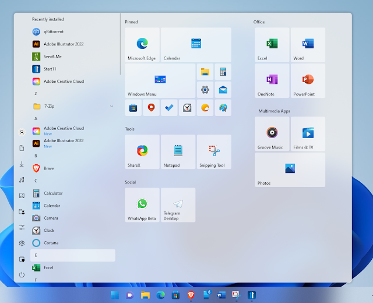Open the WhatsApp Beta tile
The width and height of the screenshot is (373, 303).
point(142,205)
